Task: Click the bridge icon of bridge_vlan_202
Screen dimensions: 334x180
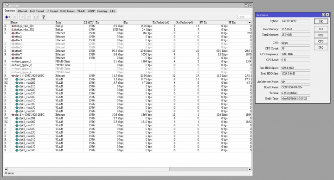Action: (13, 30)
